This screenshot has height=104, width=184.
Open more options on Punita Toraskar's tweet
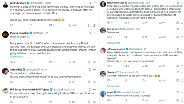tap(94, 33)
